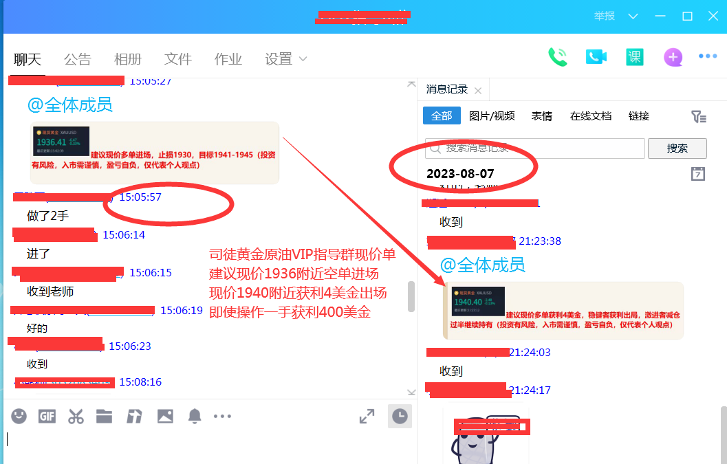This screenshot has height=464, width=727.
Task: Start a video call with the group
Action: point(596,56)
